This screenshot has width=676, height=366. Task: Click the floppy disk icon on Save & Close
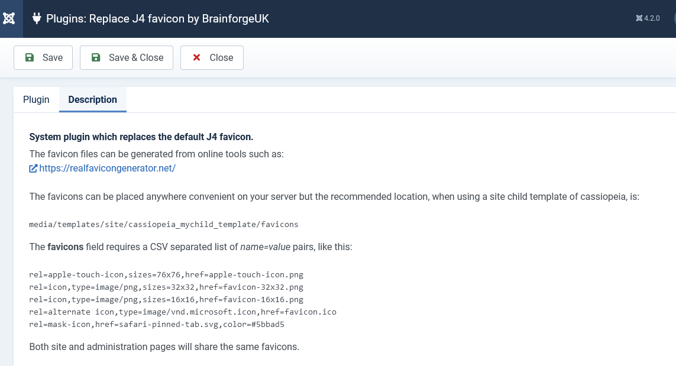coord(96,57)
